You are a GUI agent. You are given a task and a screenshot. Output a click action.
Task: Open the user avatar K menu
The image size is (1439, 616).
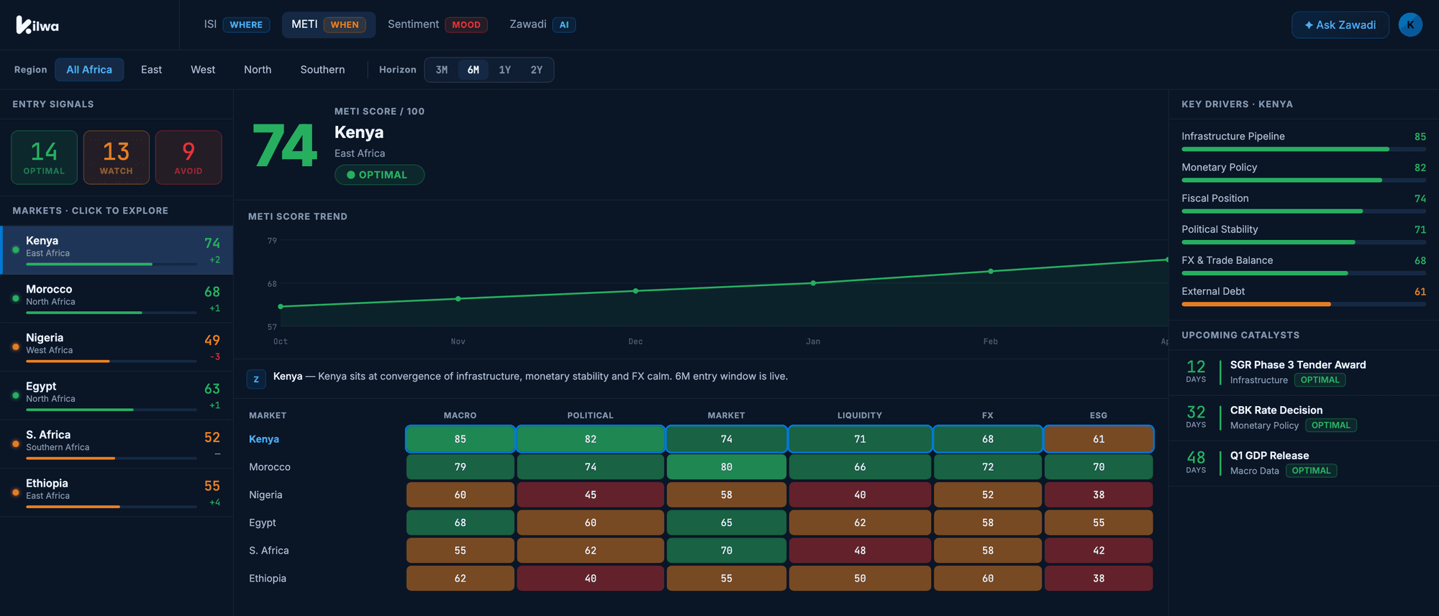[1410, 24]
